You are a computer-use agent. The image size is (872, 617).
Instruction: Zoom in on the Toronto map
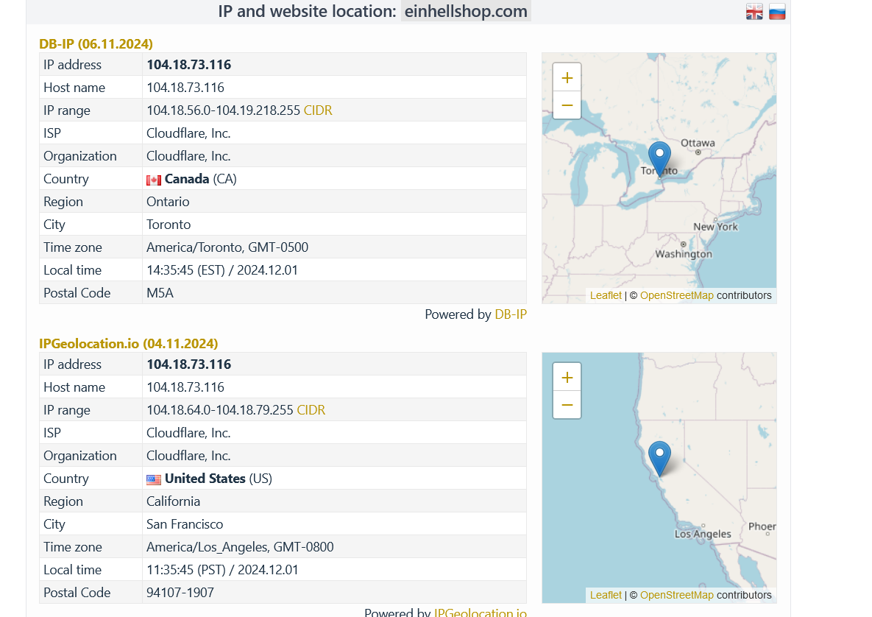pos(567,77)
